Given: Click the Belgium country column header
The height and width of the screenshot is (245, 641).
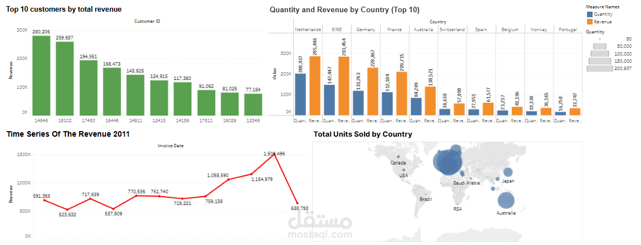Looking at the screenshot, I should (x=509, y=29).
